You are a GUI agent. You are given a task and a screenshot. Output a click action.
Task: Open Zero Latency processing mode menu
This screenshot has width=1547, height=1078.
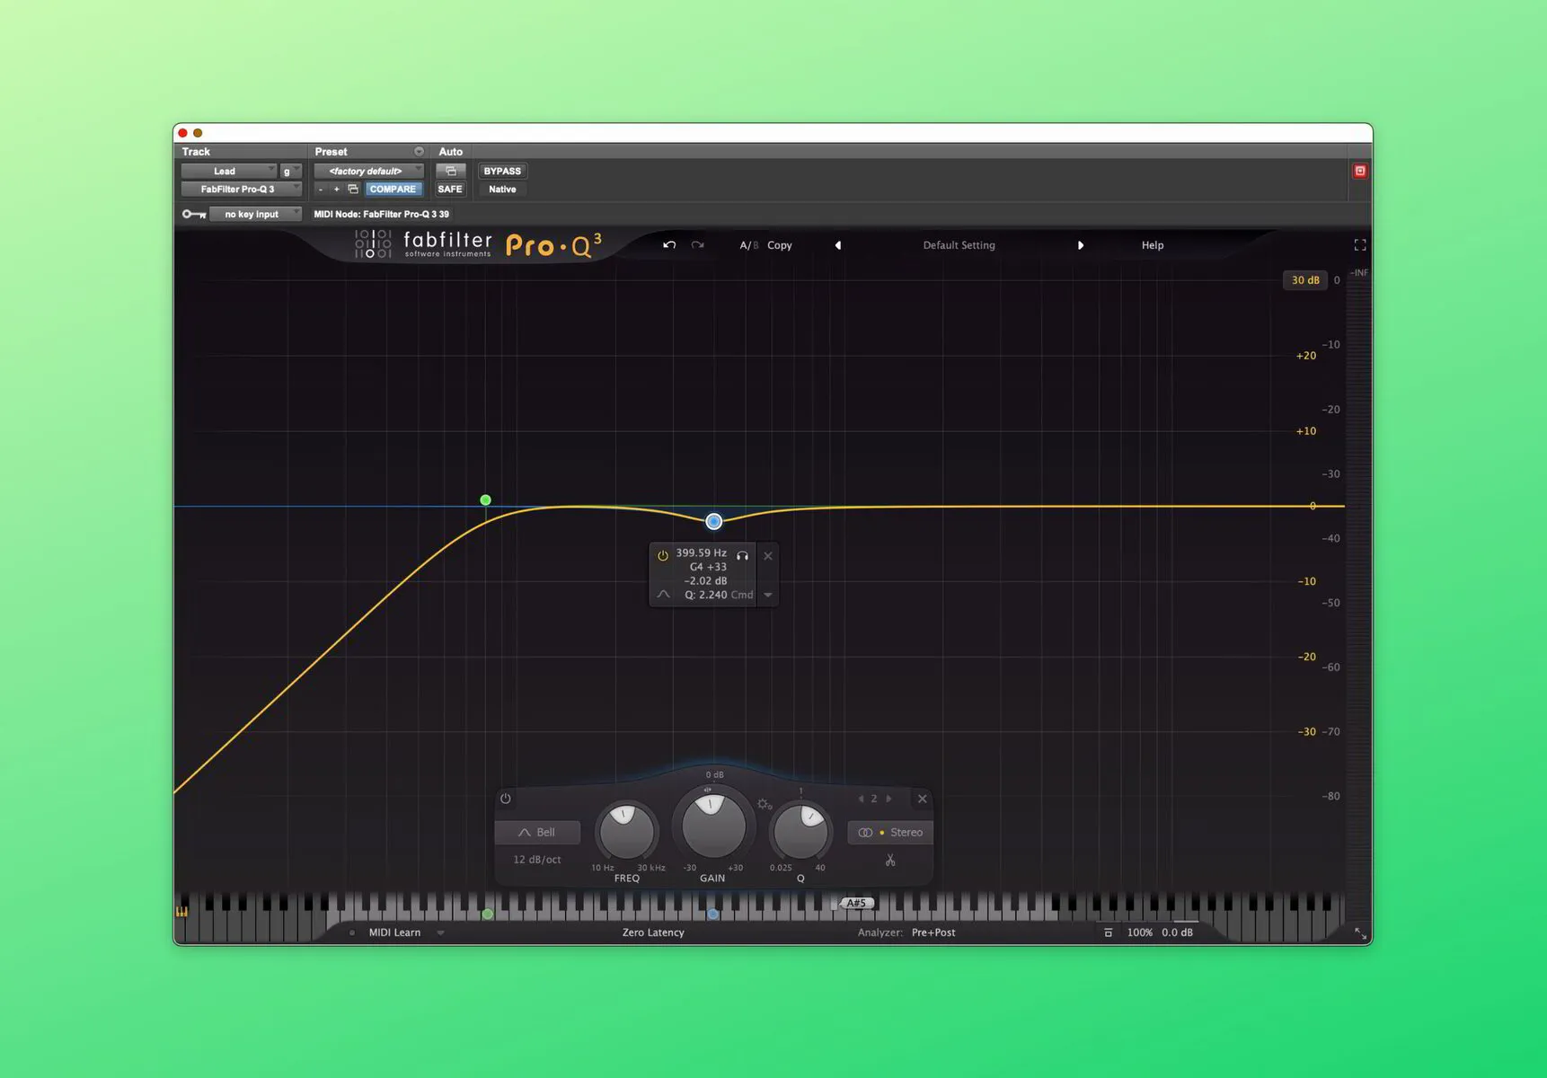click(x=653, y=932)
